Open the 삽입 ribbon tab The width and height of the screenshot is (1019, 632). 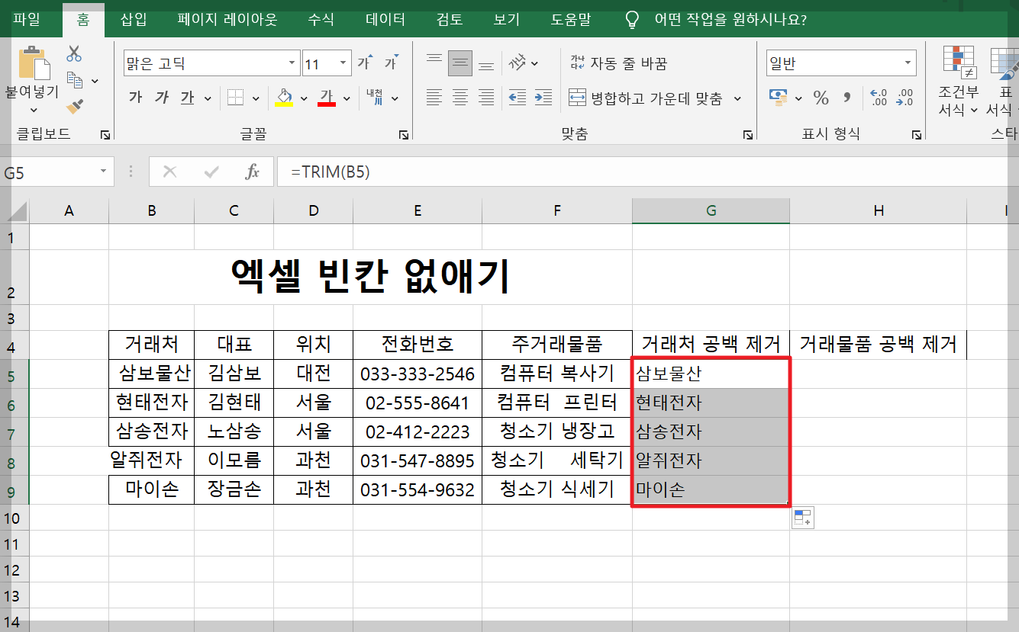pyautogui.click(x=132, y=21)
